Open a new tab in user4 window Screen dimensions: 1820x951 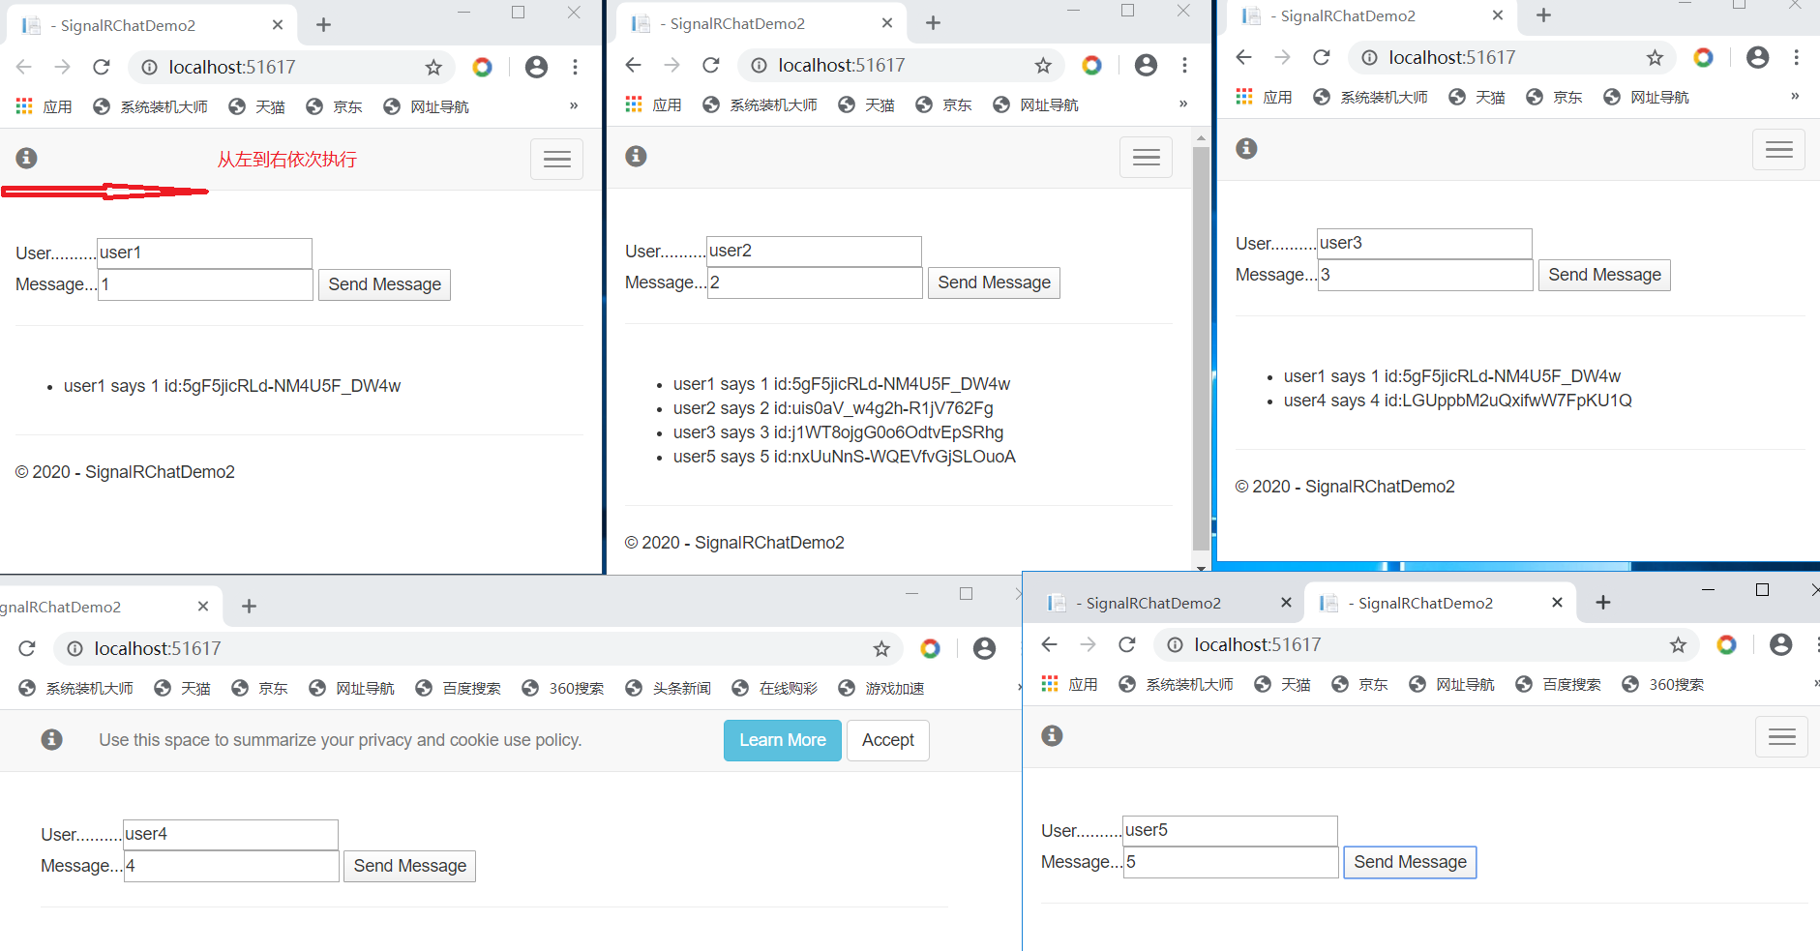click(249, 606)
